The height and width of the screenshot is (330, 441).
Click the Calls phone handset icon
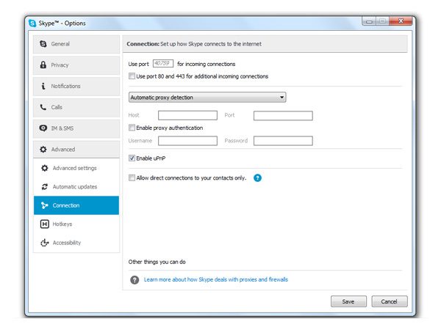(x=43, y=107)
